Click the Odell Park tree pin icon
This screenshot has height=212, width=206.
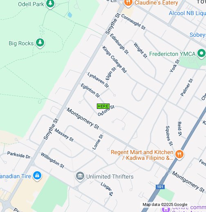50,4
